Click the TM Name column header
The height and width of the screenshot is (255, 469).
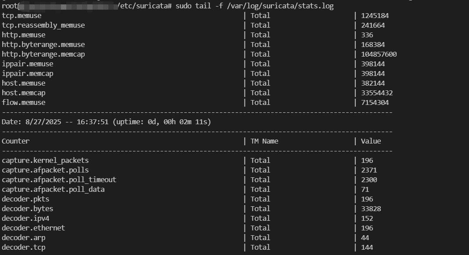point(264,141)
